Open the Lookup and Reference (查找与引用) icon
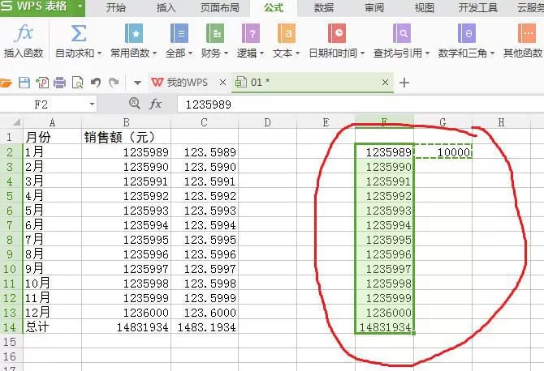Screen dimensions: 544x371 click(402, 33)
